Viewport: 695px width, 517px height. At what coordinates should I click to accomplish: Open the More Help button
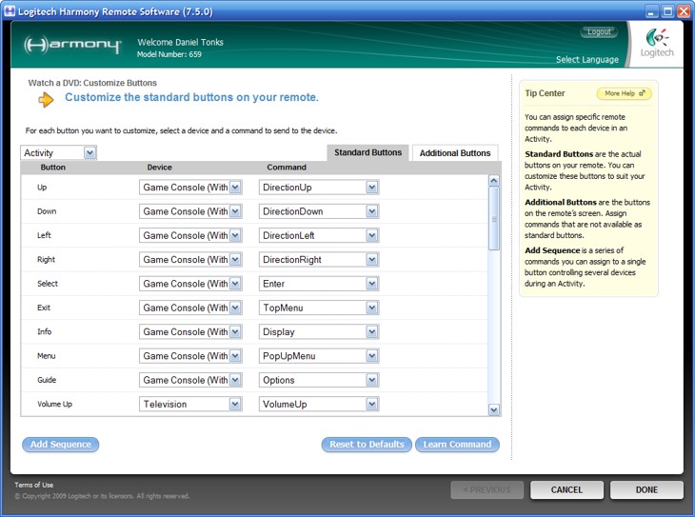(624, 93)
